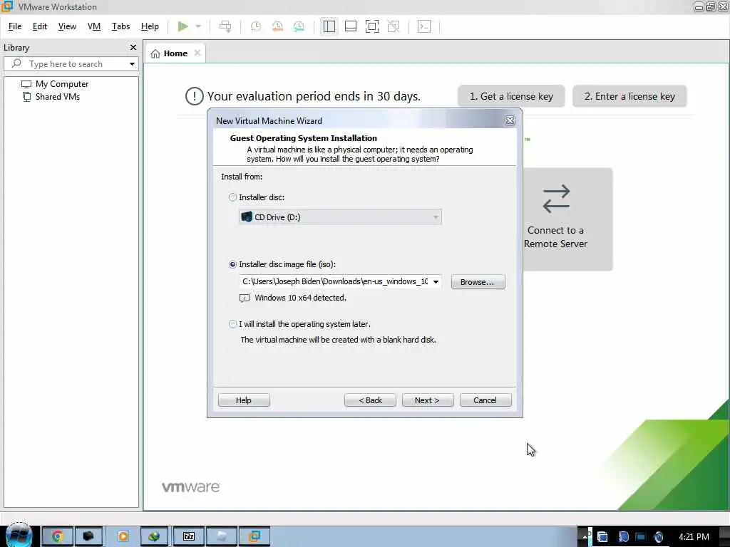
Task: Open the Windows Start orb
Action: (x=19, y=536)
